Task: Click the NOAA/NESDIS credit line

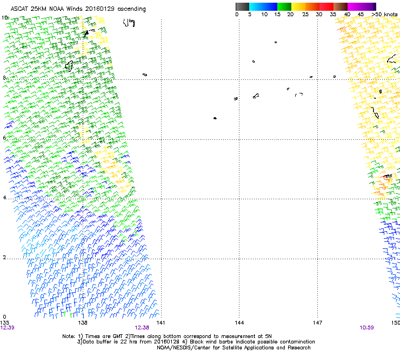Action: pyautogui.click(x=234, y=348)
